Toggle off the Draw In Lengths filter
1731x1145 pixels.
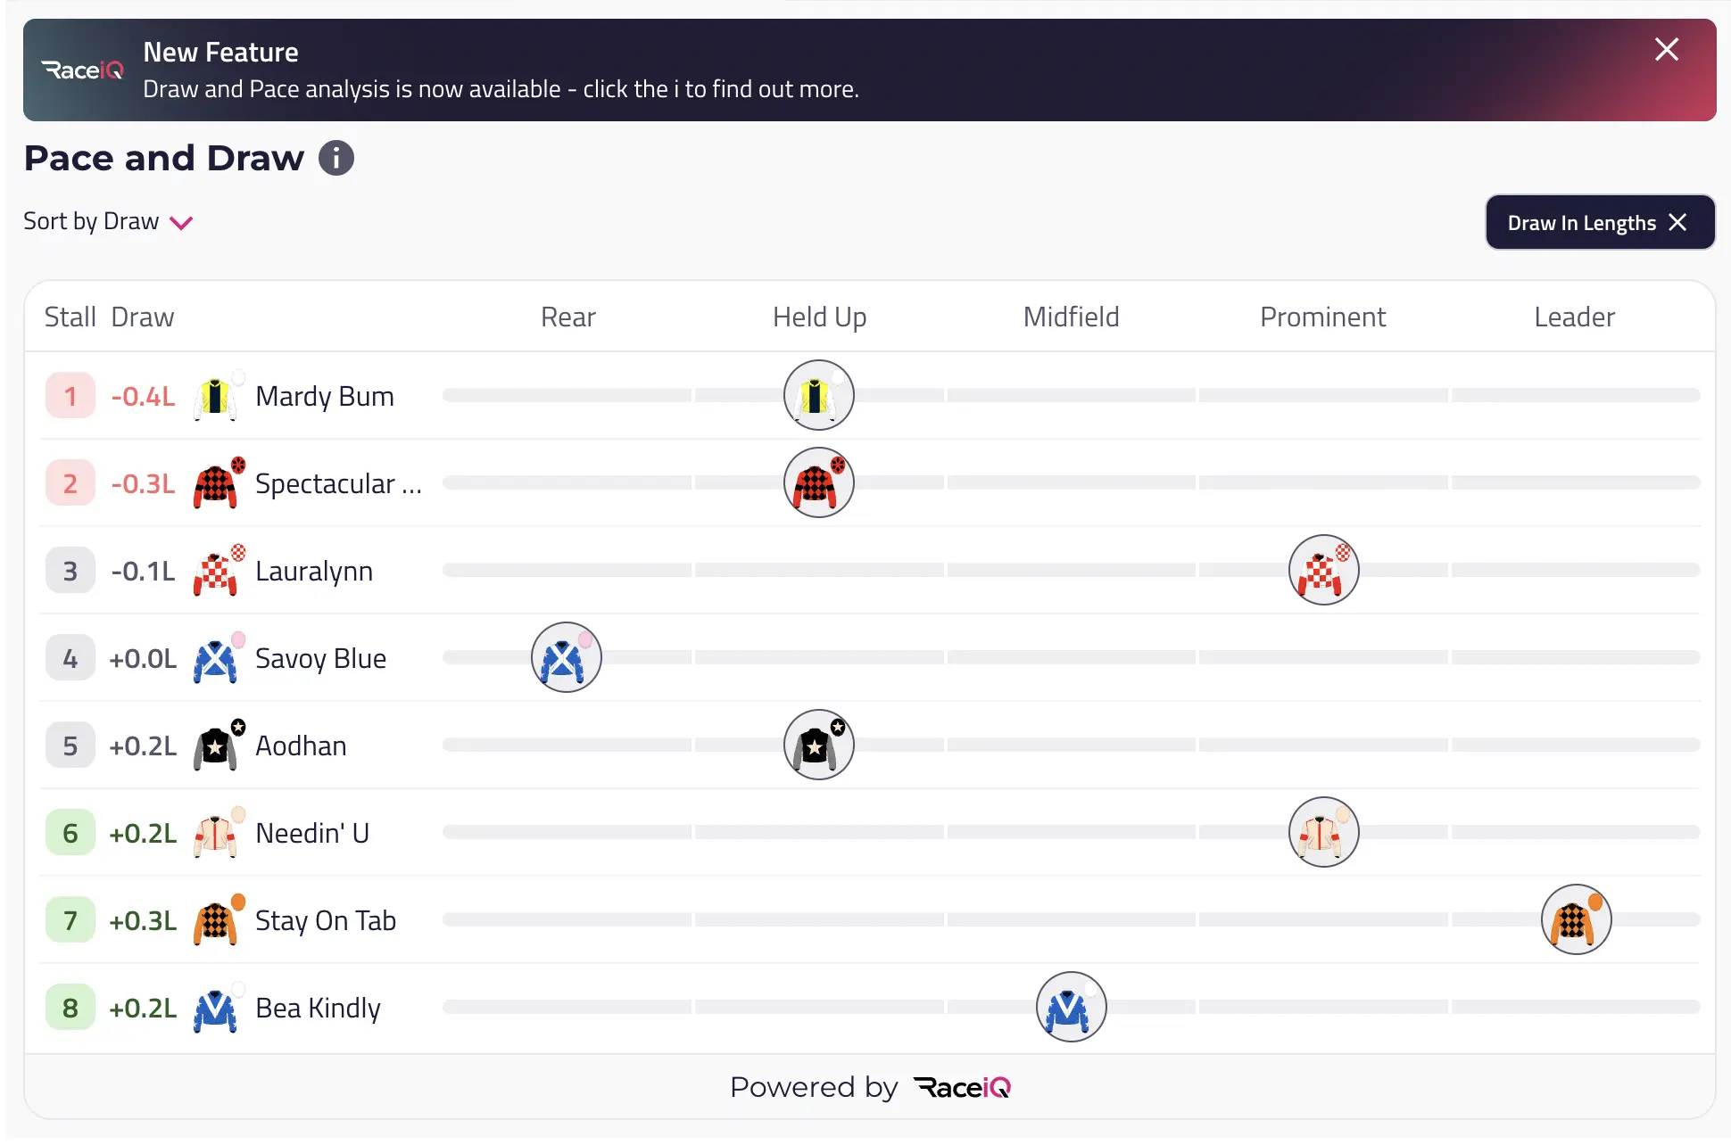point(1600,222)
